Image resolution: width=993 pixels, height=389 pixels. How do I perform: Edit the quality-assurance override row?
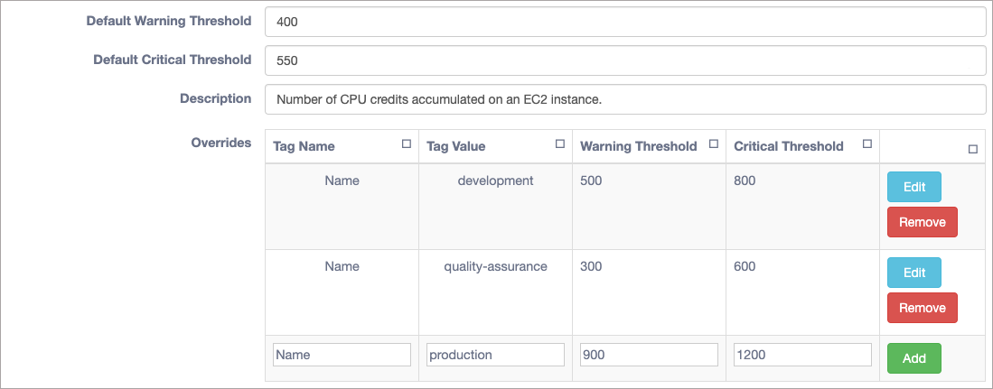913,273
